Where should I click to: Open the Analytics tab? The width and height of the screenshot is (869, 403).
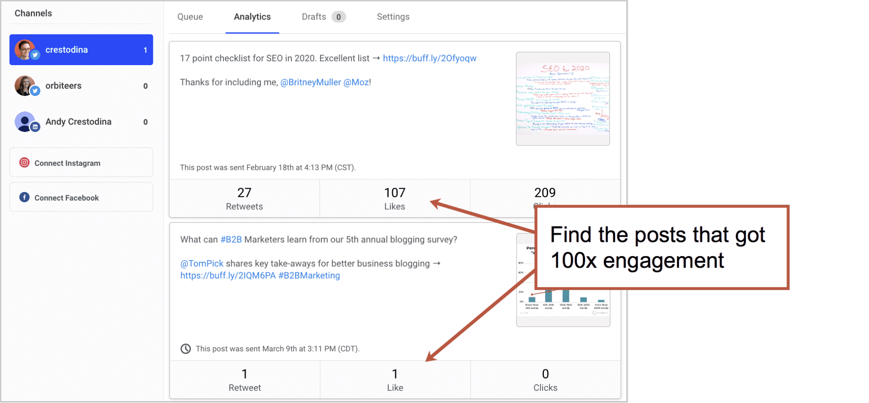tap(252, 17)
